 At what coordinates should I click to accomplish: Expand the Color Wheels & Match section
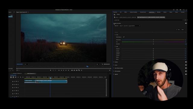pos(114,68)
